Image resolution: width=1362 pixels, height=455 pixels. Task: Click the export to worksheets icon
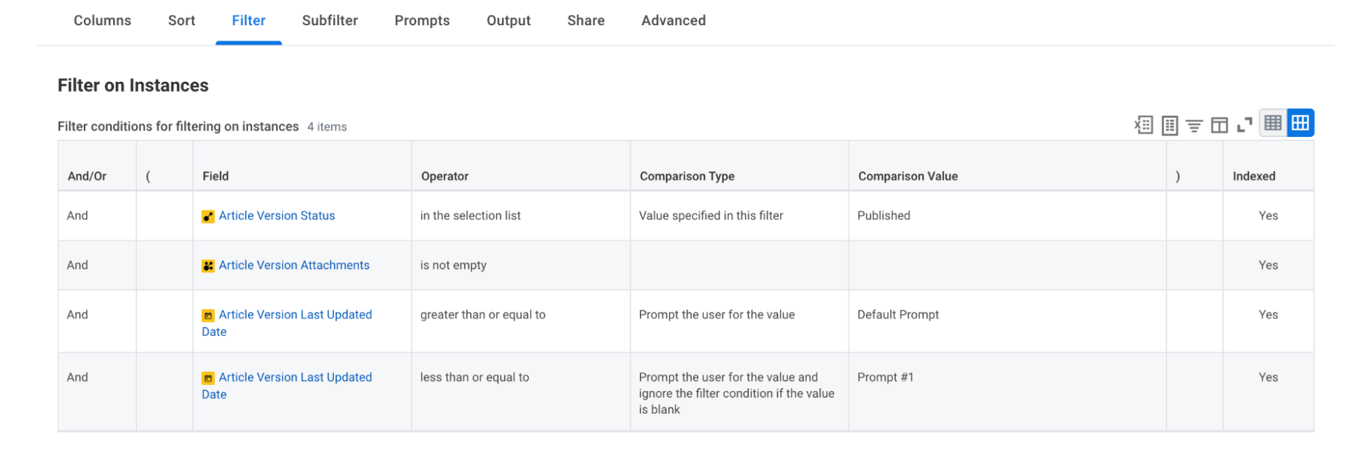(x=1169, y=125)
